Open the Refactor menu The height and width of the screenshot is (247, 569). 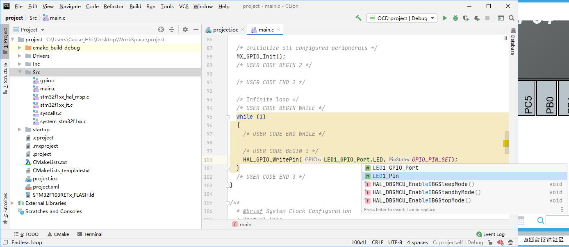(x=113, y=6)
